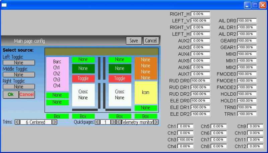The height and width of the screenshot is (153, 268).
Task: Click the Ch8 output value field
Action: [219, 146]
